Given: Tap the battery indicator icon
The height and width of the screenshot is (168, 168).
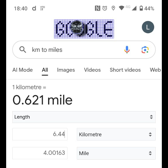Looking at the screenshot, I should (x=141, y=8).
